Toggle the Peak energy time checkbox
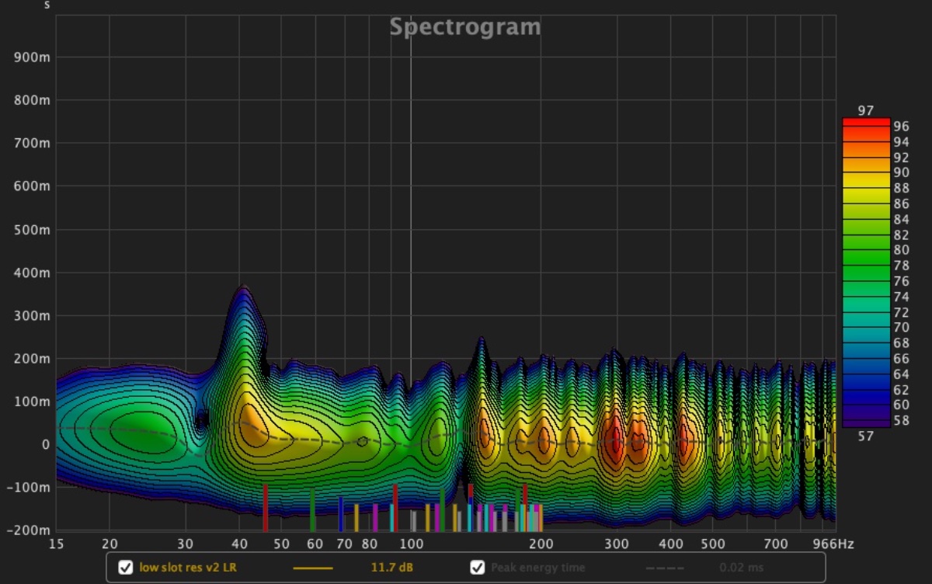The width and height of the screenshot is (932, 584). (x=478, y=568)
